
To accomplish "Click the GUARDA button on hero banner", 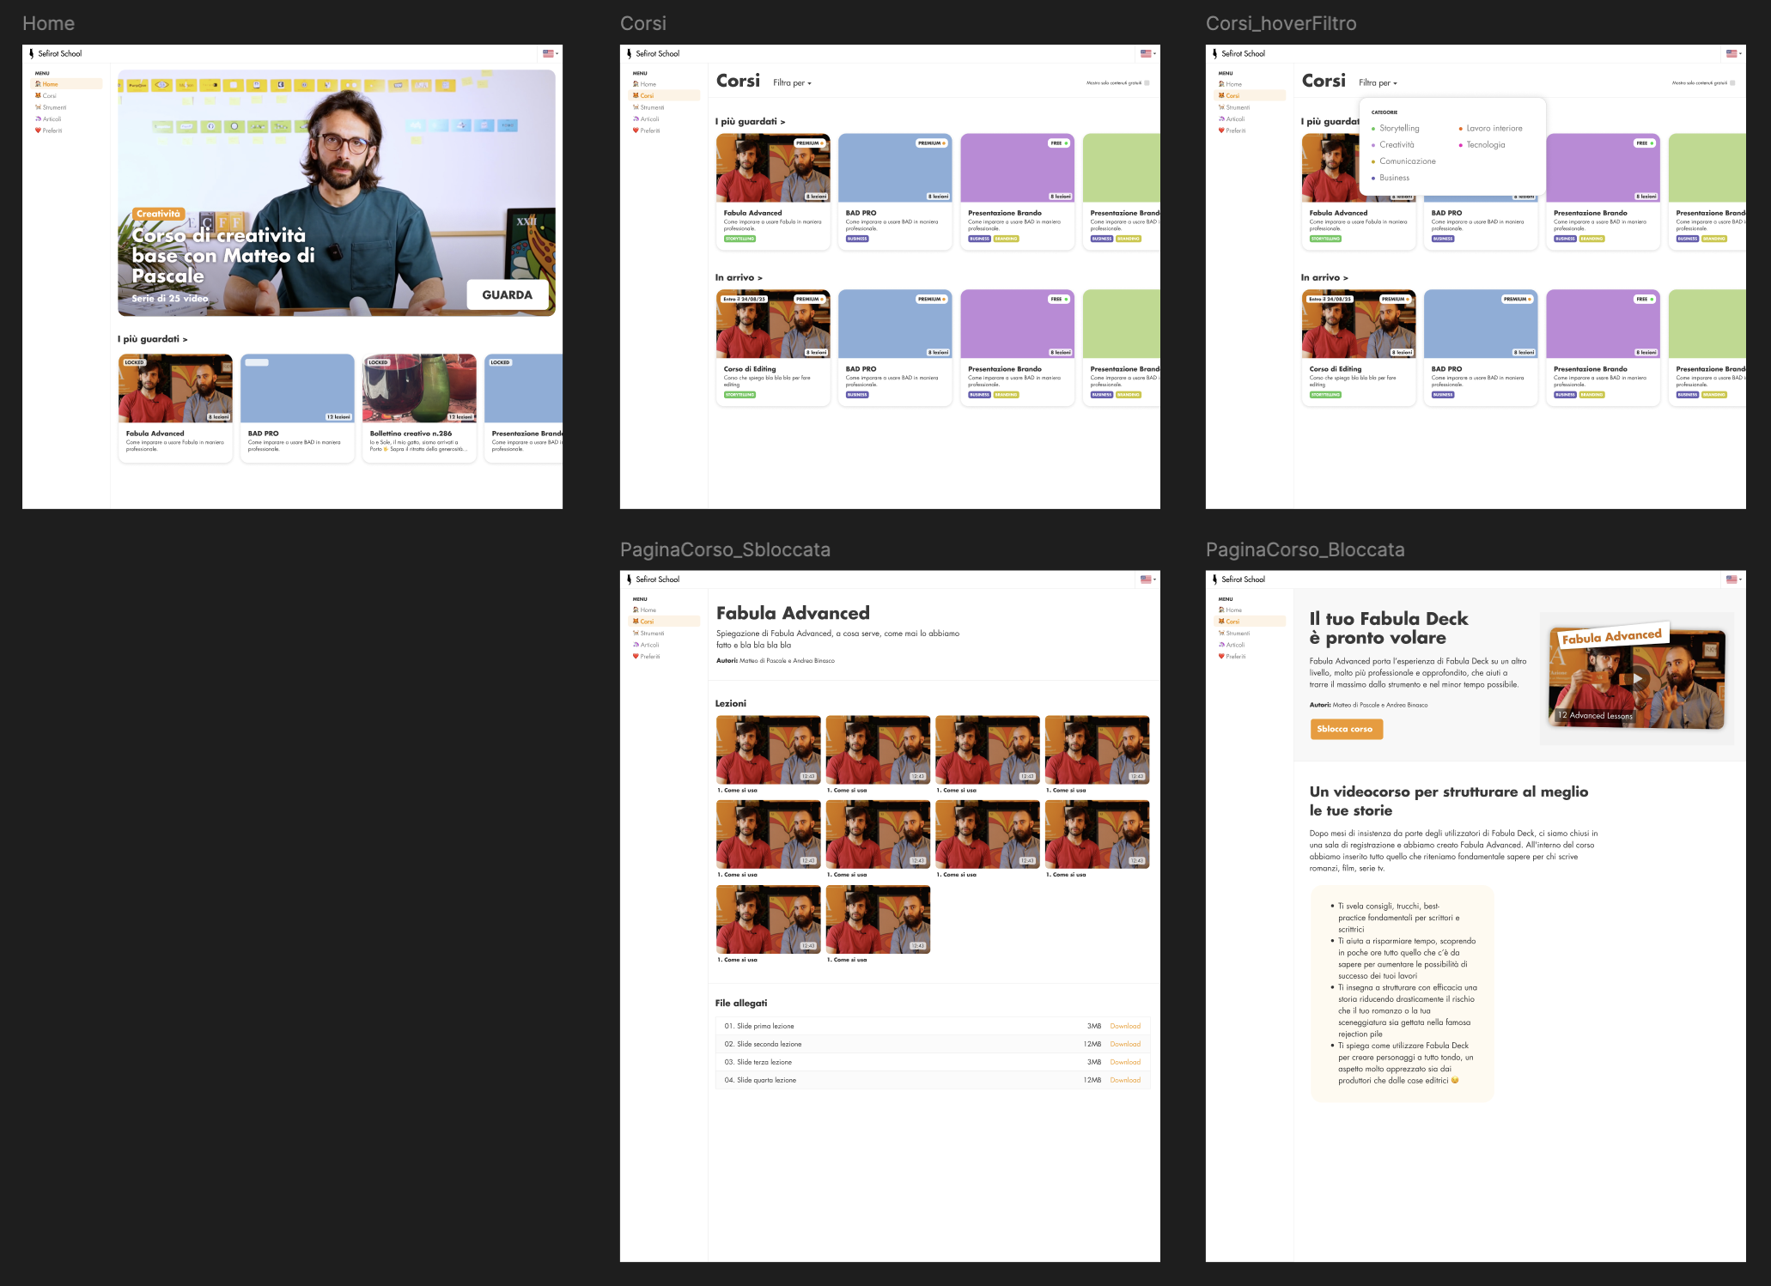I will [x=507, y=294].
